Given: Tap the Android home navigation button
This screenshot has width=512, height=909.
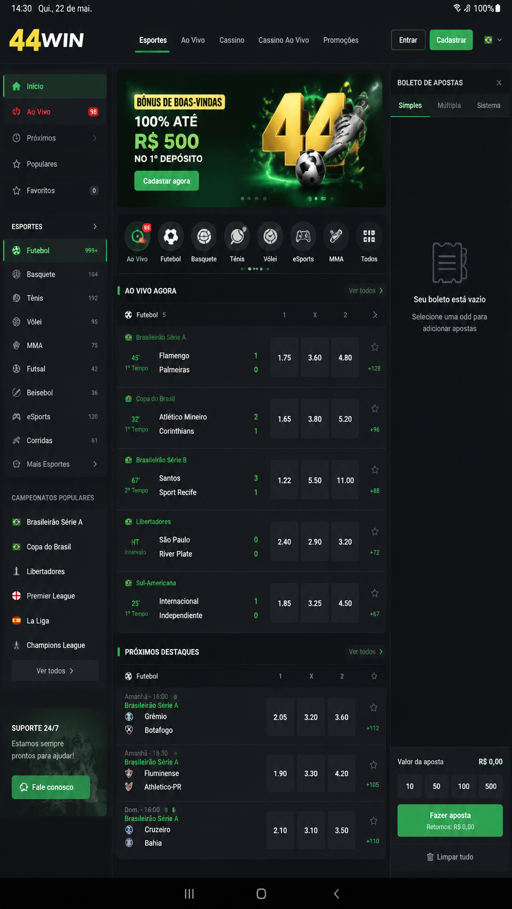Looking at the screenshot, I should (261, 894).
